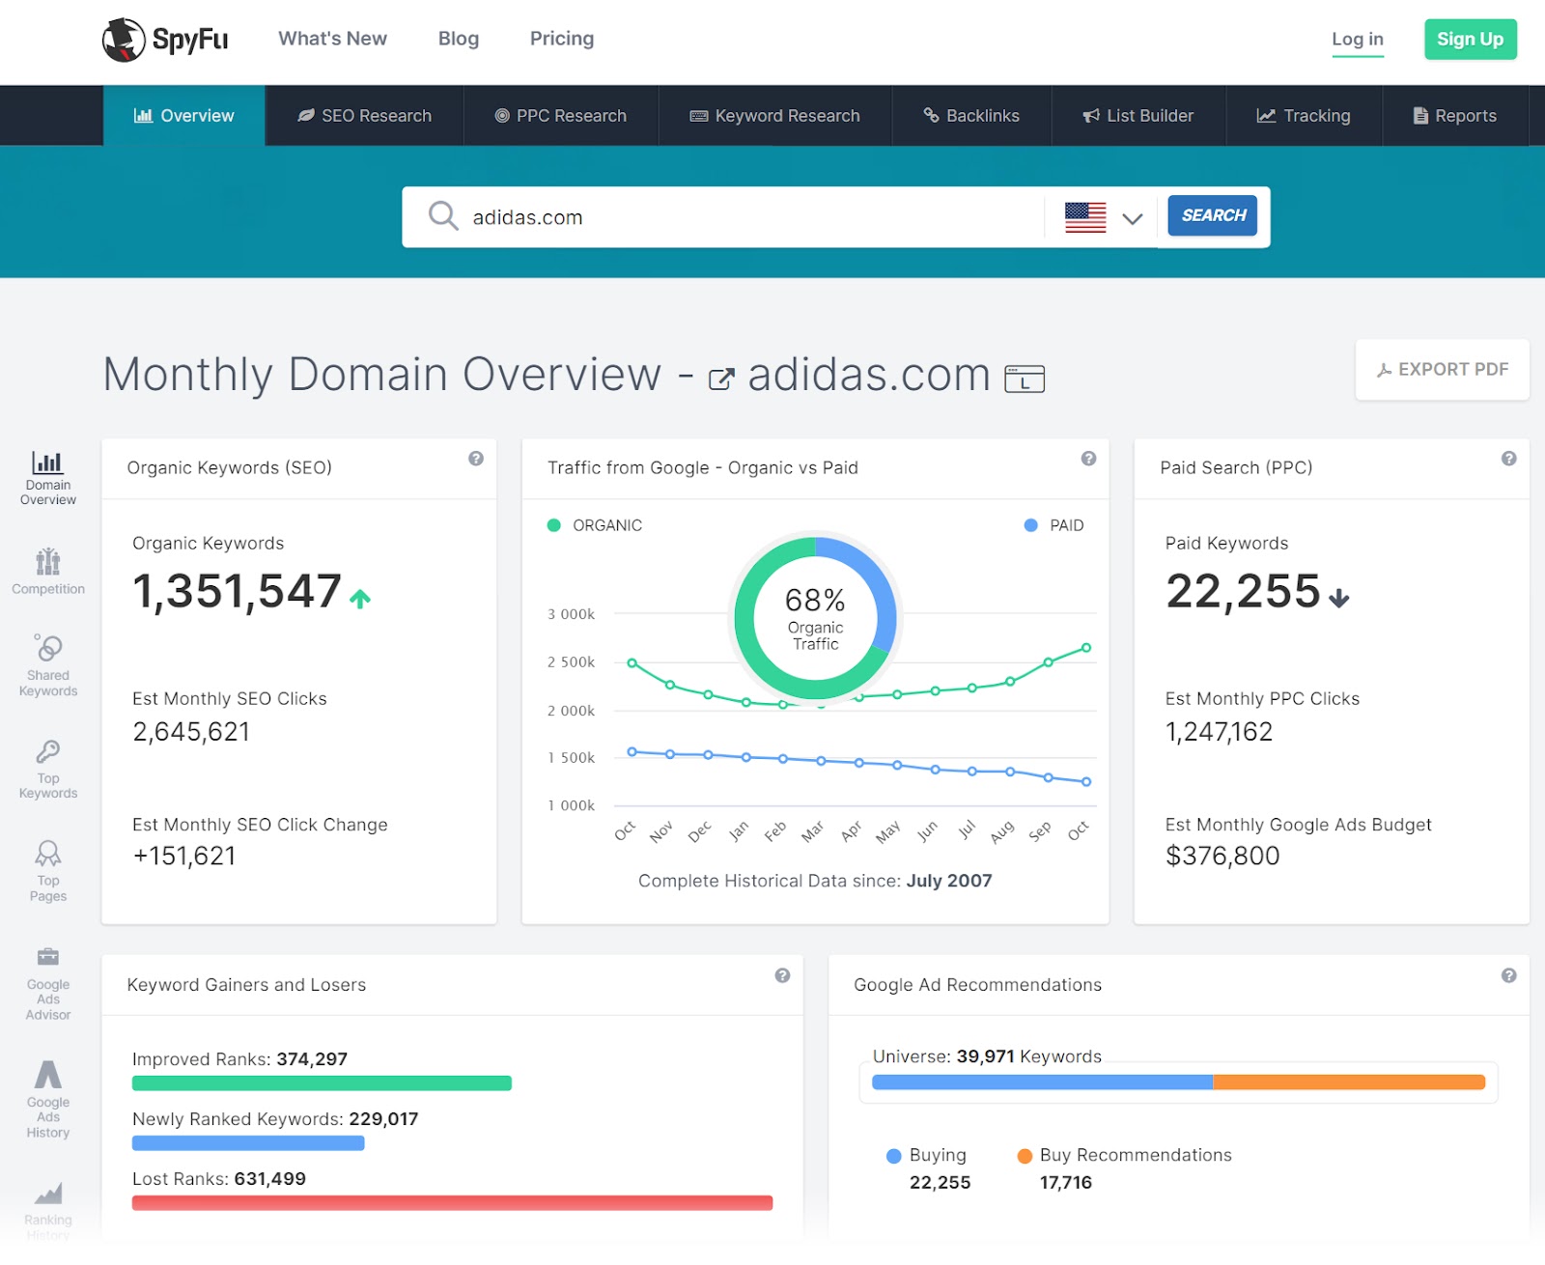
Task: Click the Log in link
Action: [x=1357, y=39]
